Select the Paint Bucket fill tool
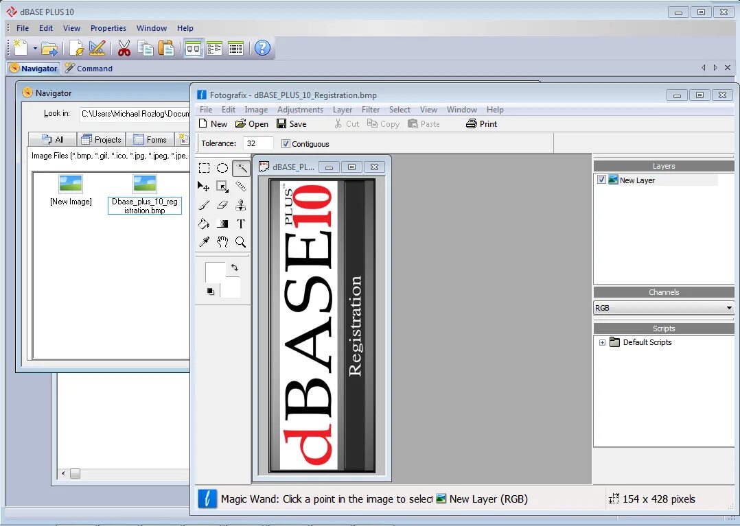The image size is (740, 526). tap(204, 224)
